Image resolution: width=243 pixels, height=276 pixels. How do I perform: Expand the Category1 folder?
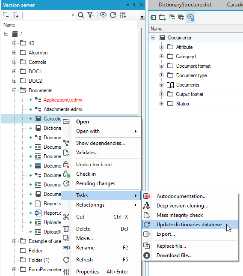[x=161, y=56]
